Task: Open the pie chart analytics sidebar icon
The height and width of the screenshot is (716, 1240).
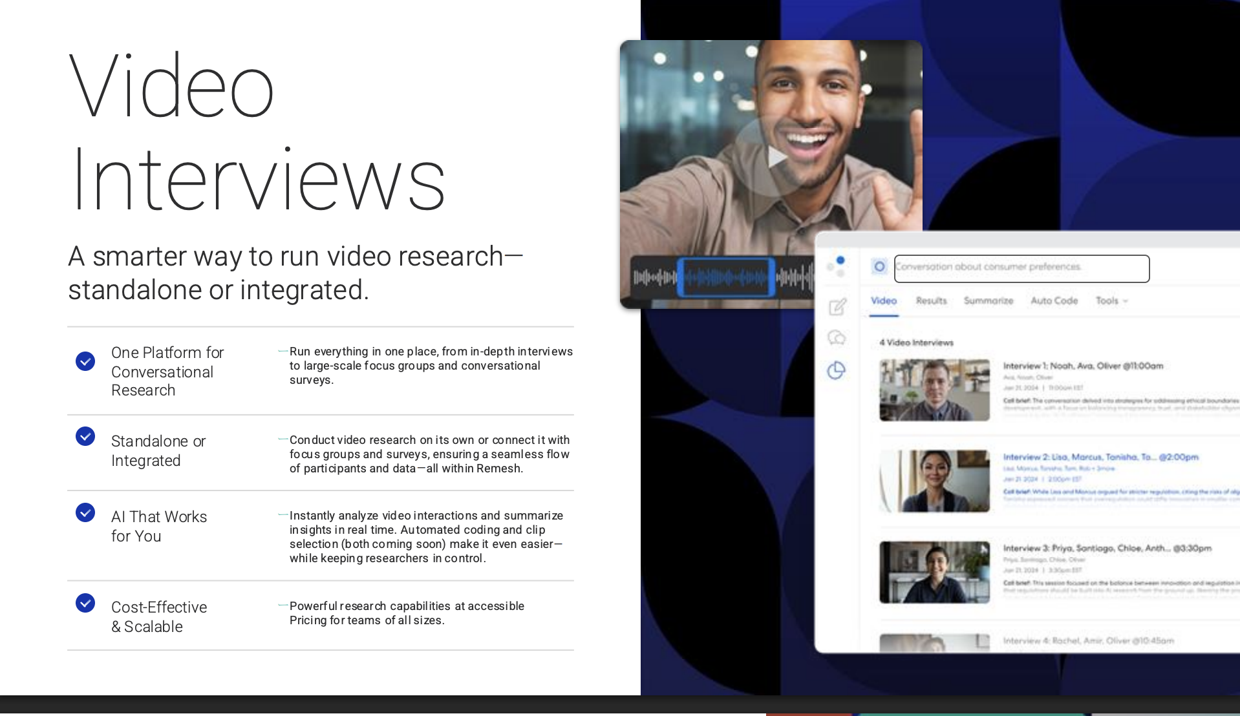Action: pyautogui.click(x=836, y=370)
